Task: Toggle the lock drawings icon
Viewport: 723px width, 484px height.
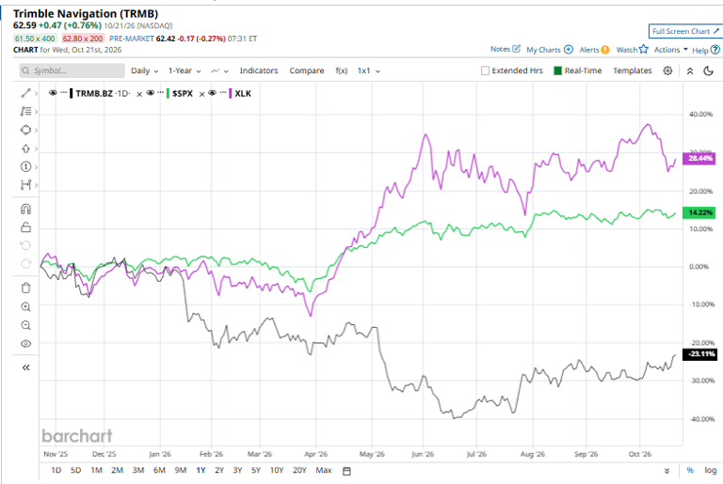Action: point(25,227)
